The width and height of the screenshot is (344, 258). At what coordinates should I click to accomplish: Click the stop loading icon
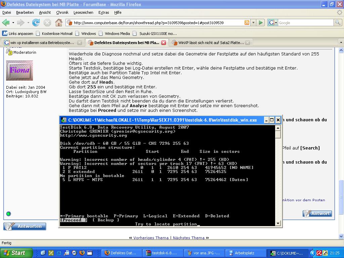click(47, 23)
